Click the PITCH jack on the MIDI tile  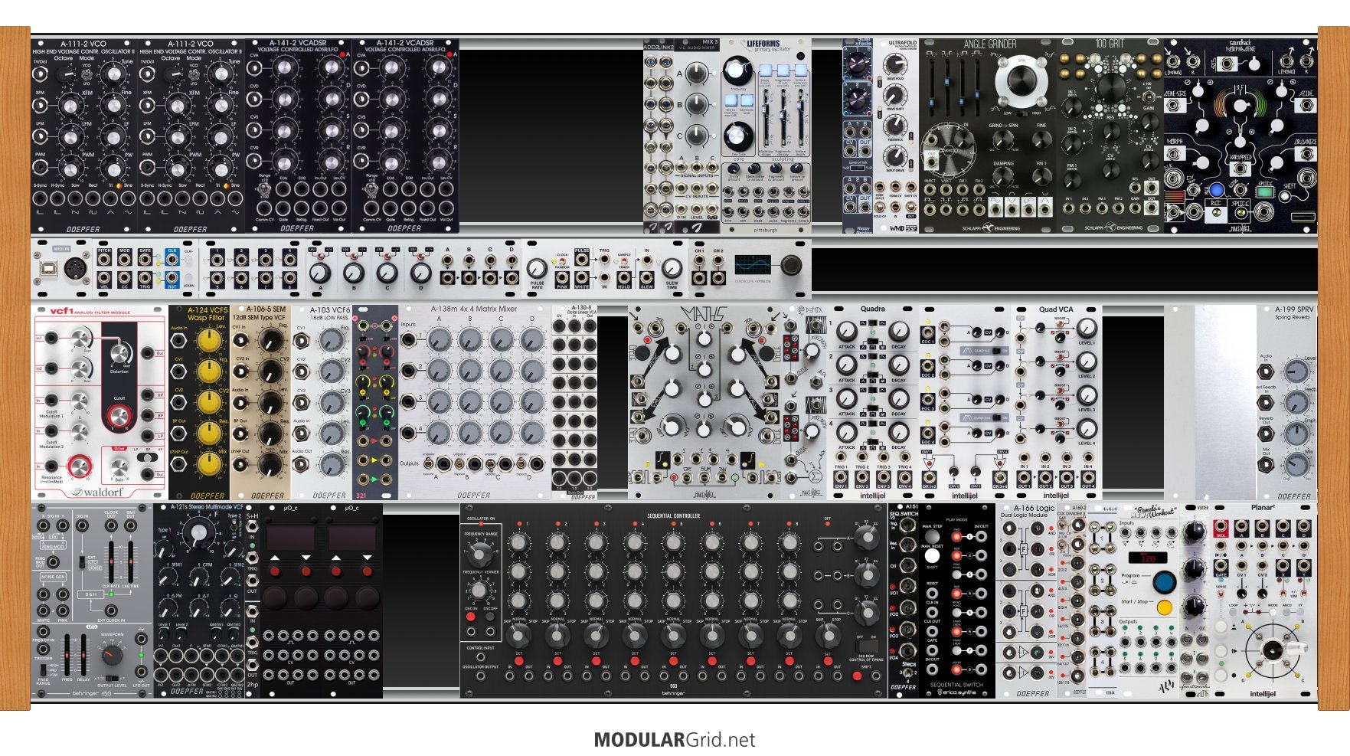[x=104, y=260]
